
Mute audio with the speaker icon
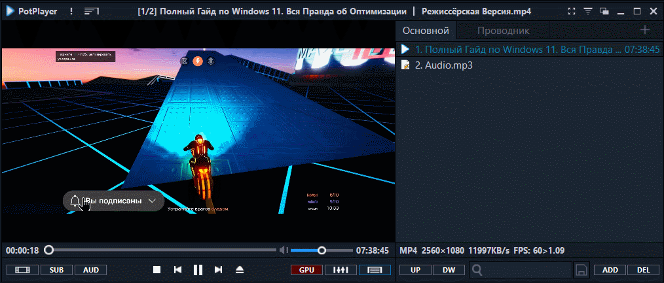[284, 250]
